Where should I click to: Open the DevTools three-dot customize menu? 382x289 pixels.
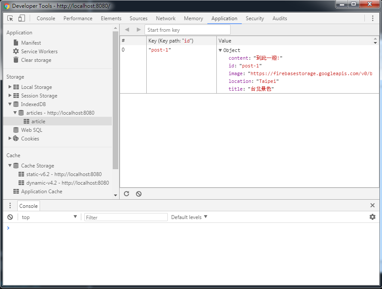click(x=373, y=18)
